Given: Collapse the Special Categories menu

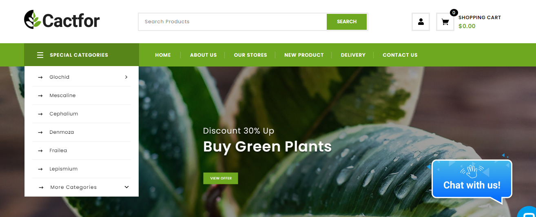Looking at the screenshot, I should [x=82, y=55].
